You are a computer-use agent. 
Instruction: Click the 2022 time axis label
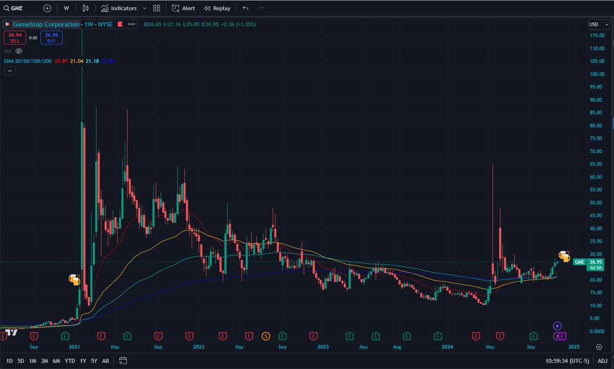199,347
